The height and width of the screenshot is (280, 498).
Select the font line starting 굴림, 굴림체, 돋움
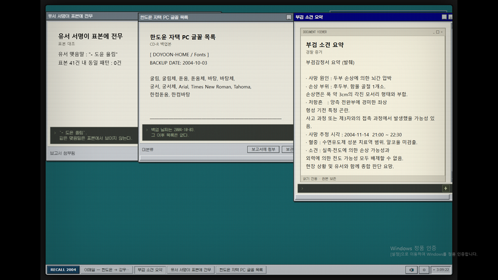pos(193,78)
